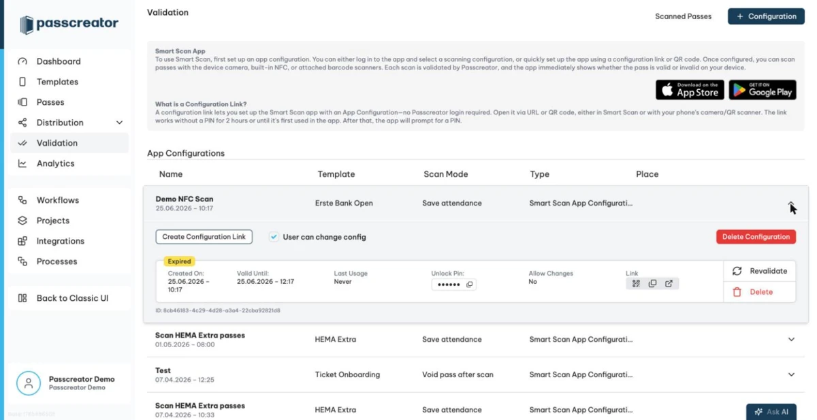
Task: Expand Scan HEMA Extra passes 01.05.2026 row
Action: coord(791,339)
